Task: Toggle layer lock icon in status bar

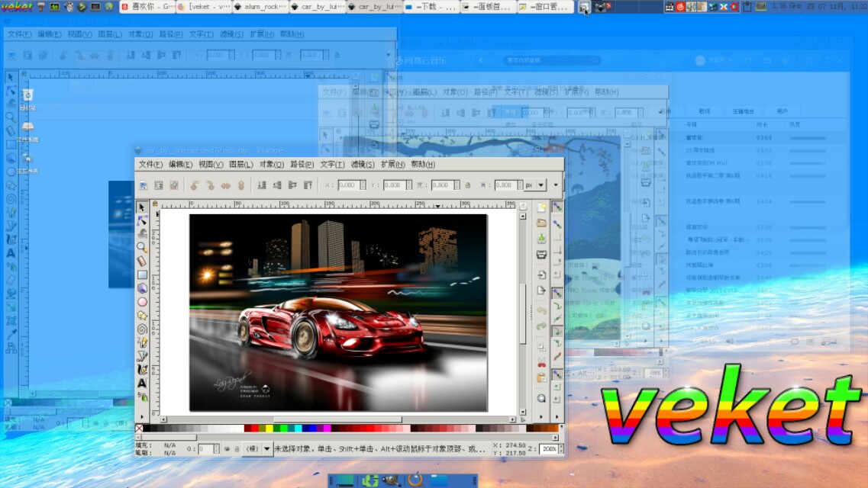Action: [237, 449]
